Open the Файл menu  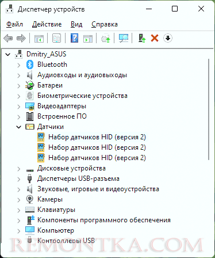14,24
